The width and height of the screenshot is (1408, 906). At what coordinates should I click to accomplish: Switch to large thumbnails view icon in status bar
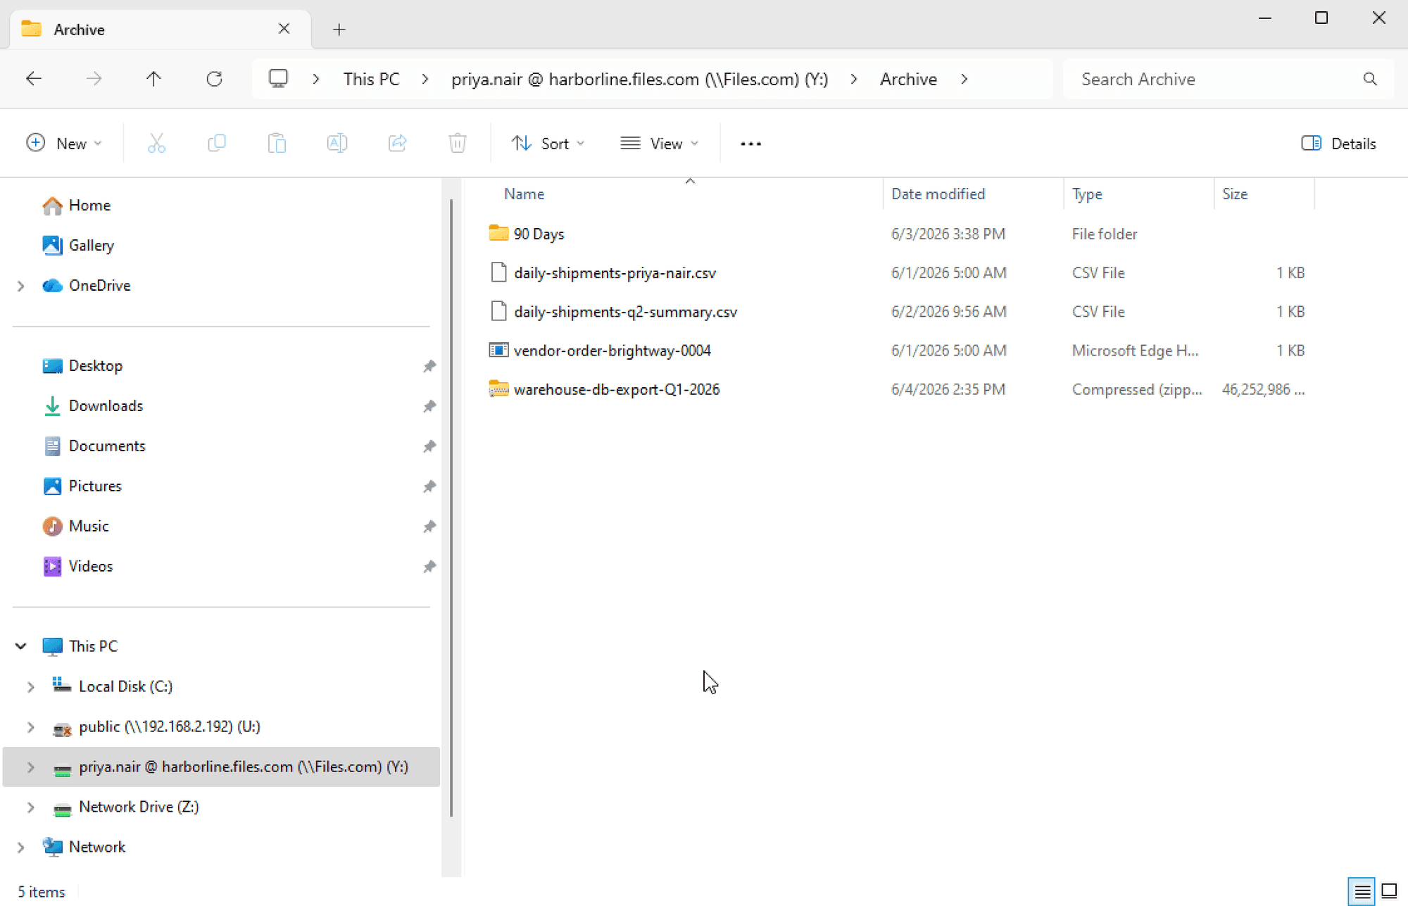(1389, 891)
